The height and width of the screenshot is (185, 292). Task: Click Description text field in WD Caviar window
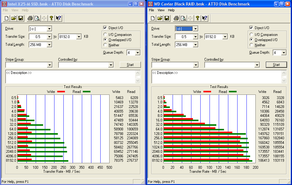217,76
